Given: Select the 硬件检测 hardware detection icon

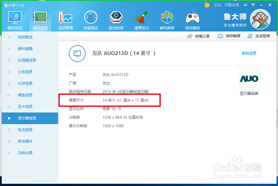Looking at the screenshot, I should click(x=40, y=17).
